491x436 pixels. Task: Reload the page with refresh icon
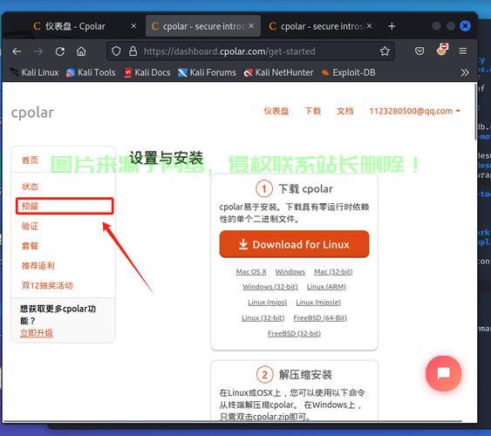coord(60,51)
